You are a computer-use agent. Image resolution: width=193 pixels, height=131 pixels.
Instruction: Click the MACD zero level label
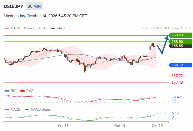point(173,118)
